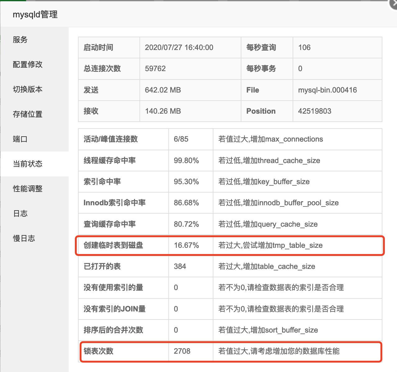Click the query_cache_size hint text

[x=268, y=224]
